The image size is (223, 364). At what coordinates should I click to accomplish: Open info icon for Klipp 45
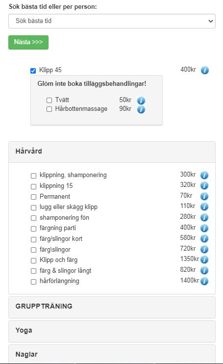[205, 70]
